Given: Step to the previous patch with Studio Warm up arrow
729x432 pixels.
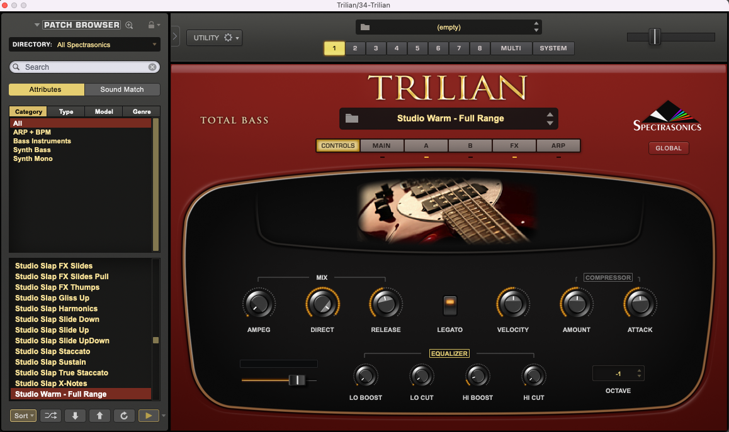Looking at the screenshot, I should point(550,114).
